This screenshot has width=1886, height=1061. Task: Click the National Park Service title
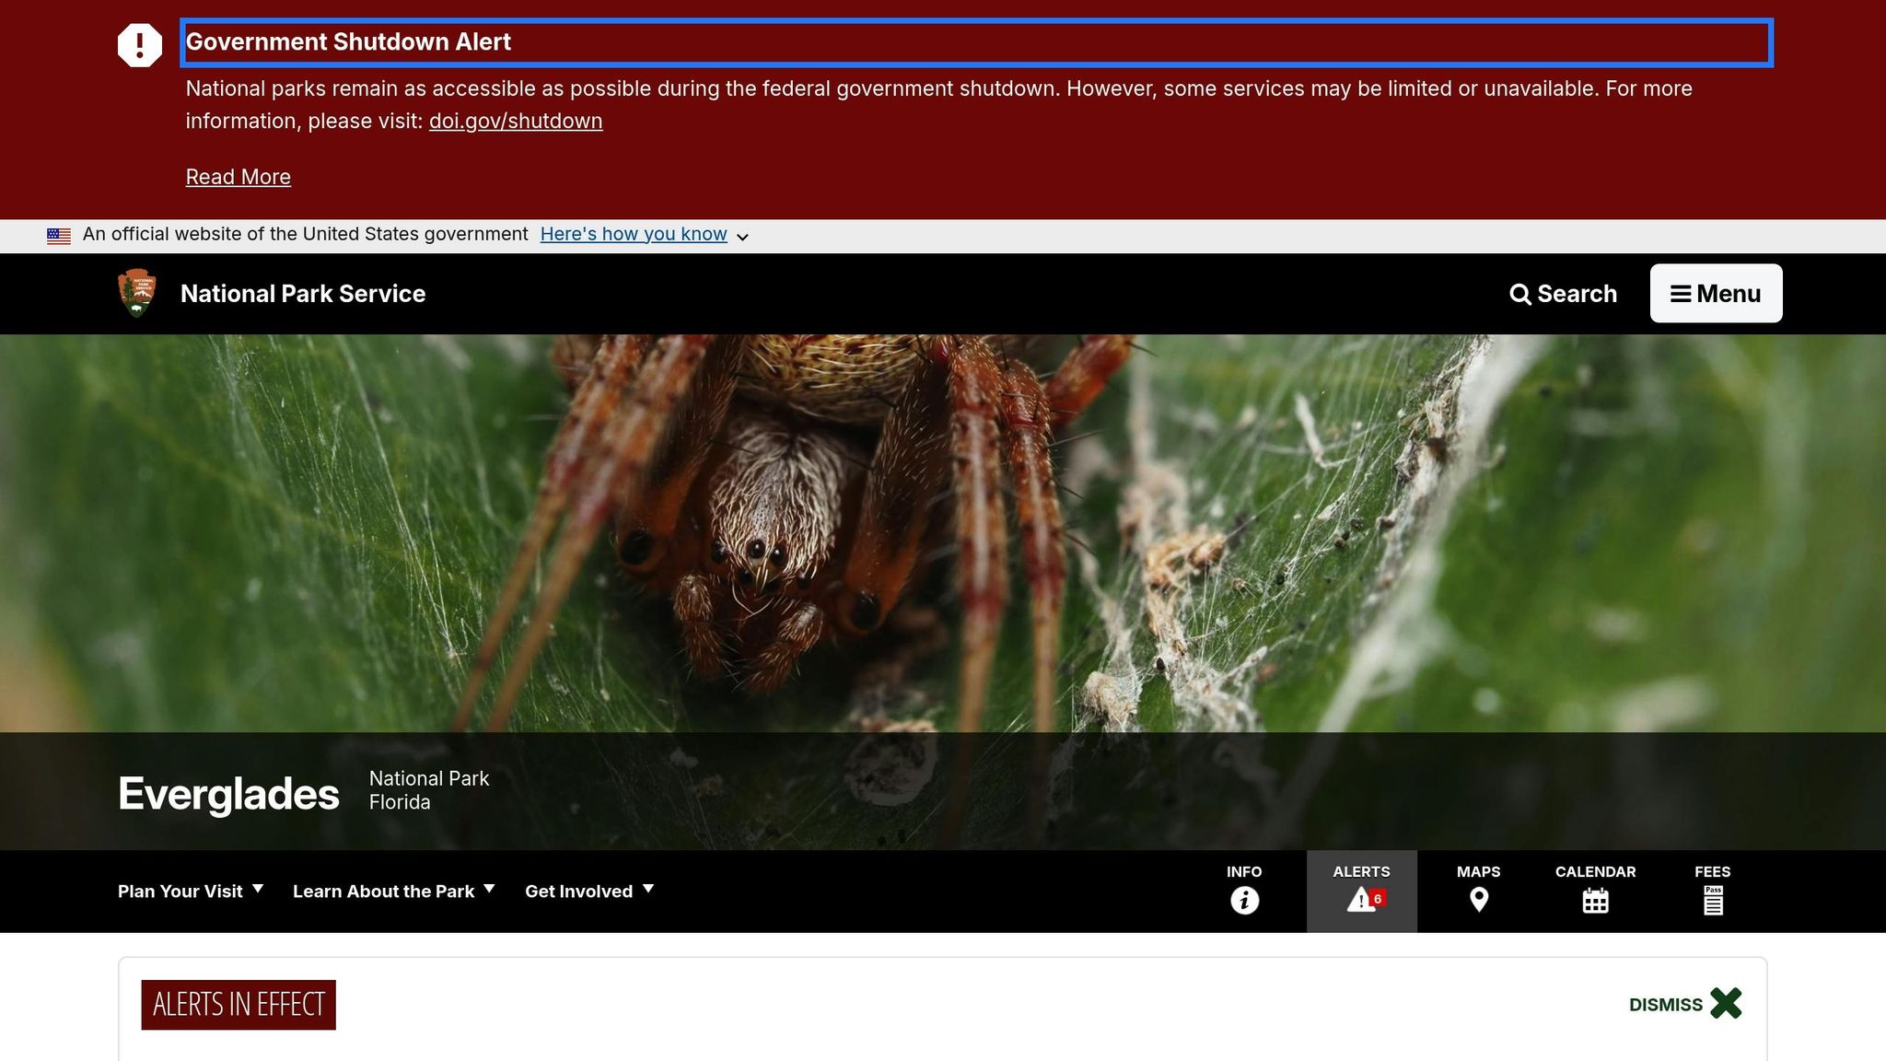[303, 294]
